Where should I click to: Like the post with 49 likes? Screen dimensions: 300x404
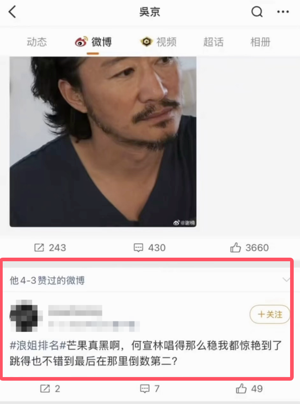tap(249, 389)
